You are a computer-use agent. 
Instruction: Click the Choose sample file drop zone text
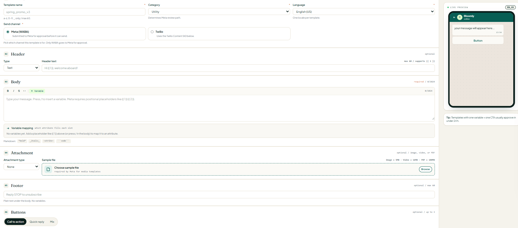[x=66, y=168]
